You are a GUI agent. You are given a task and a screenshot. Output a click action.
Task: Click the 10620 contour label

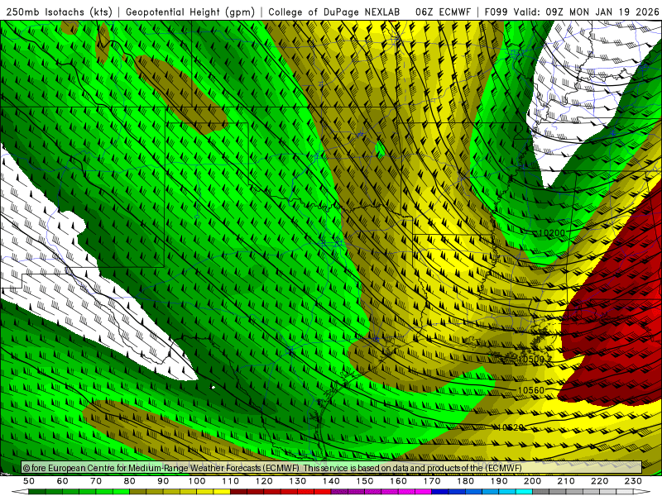(511, 427)
